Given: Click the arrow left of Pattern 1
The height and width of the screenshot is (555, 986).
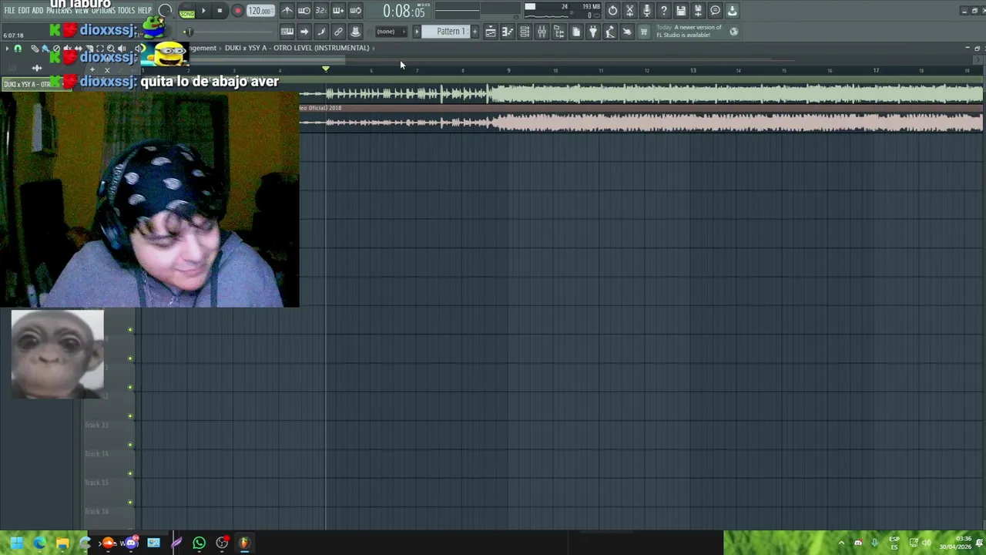Looking at the screenshot, I should point(417,32).
